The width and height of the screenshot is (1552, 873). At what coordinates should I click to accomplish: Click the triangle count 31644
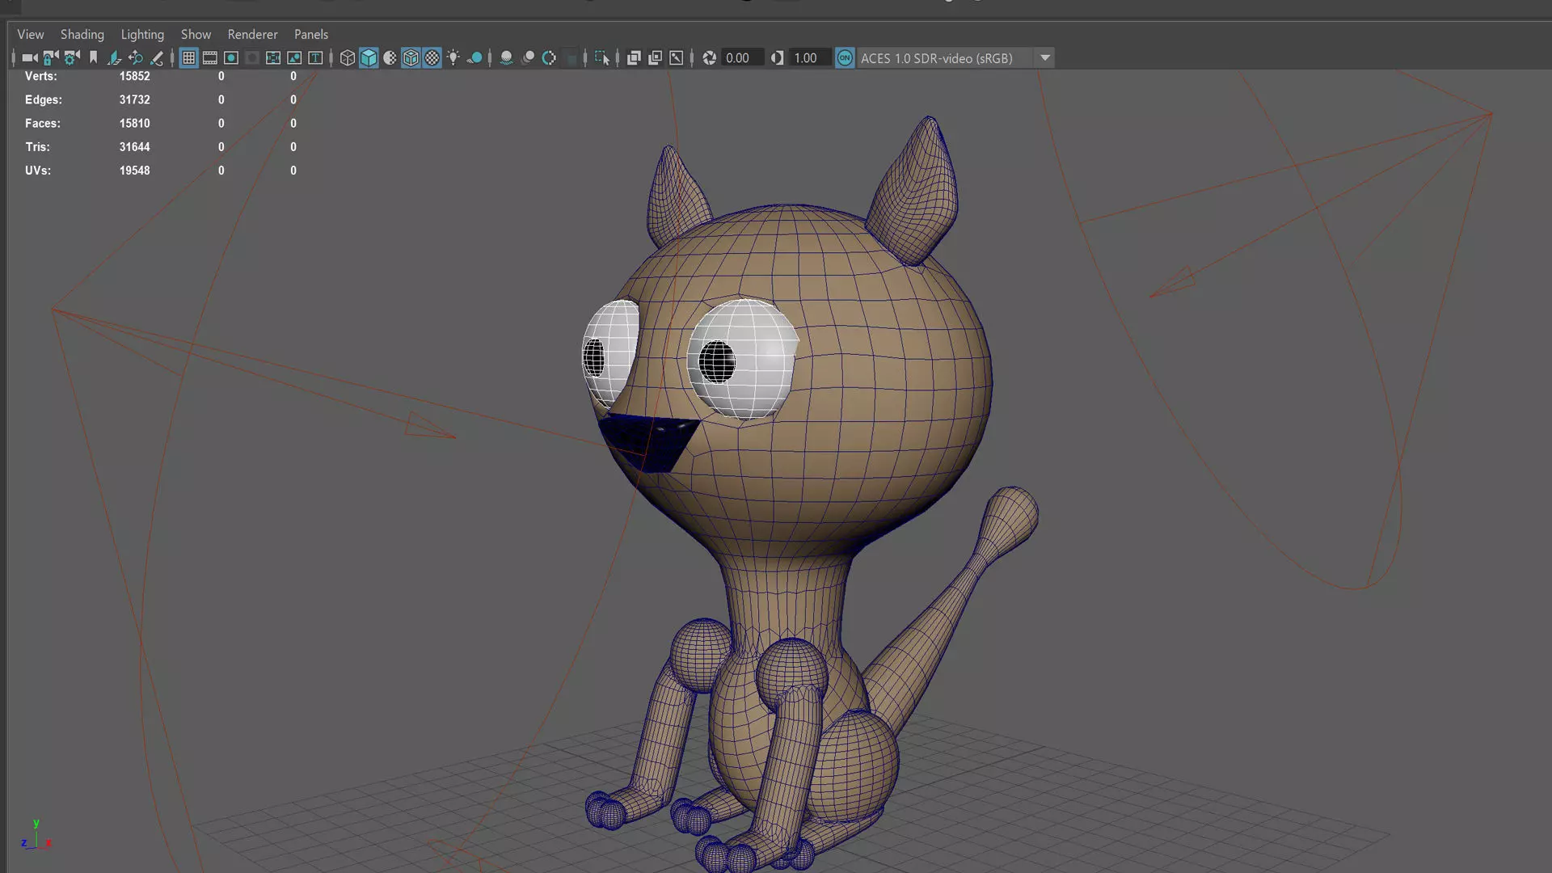(135, 147)
